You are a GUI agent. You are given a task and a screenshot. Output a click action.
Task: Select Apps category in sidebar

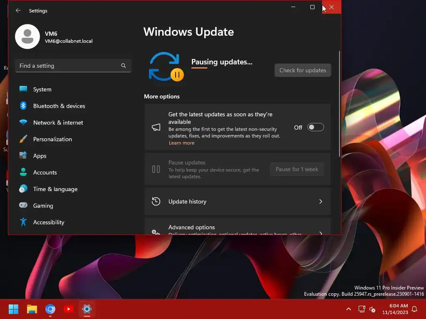(73, 156)
